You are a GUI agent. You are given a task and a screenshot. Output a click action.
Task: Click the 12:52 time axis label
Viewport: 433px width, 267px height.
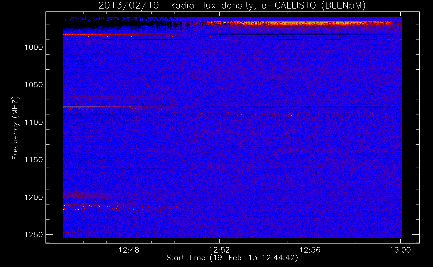[x=219, y=250]
